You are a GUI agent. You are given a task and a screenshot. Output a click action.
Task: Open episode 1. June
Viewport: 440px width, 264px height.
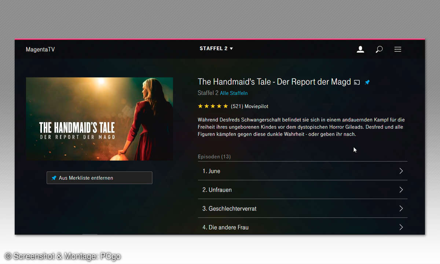click(x=302, y=171)
